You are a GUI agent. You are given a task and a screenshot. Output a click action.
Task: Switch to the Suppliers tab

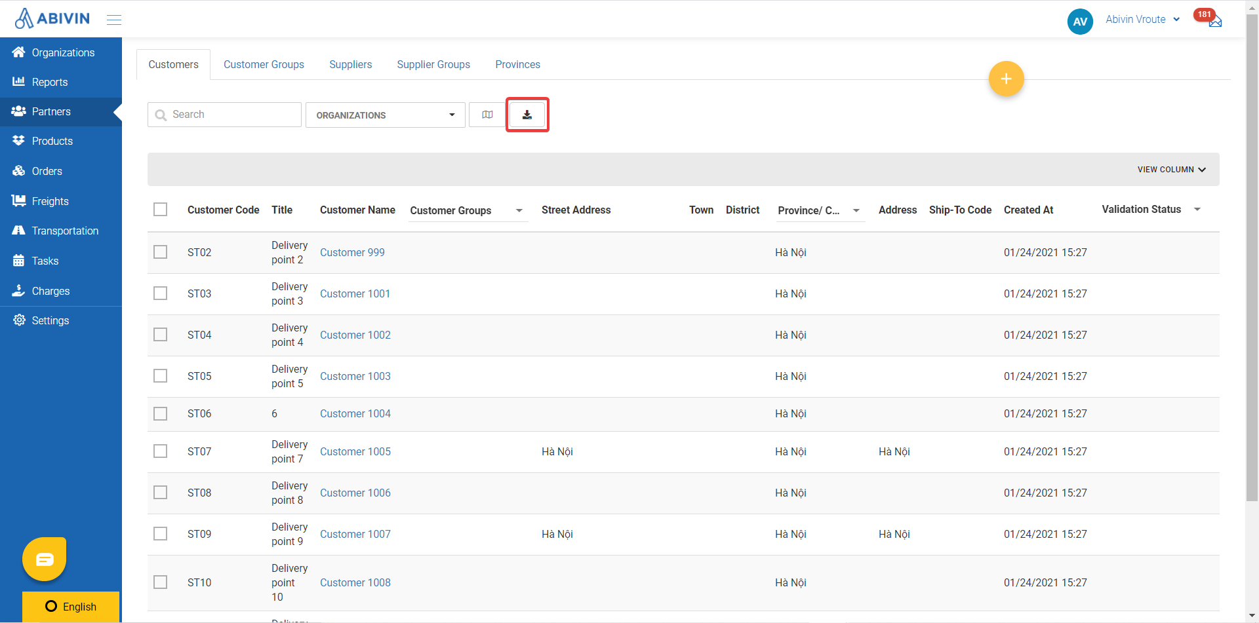pos(350,64)
